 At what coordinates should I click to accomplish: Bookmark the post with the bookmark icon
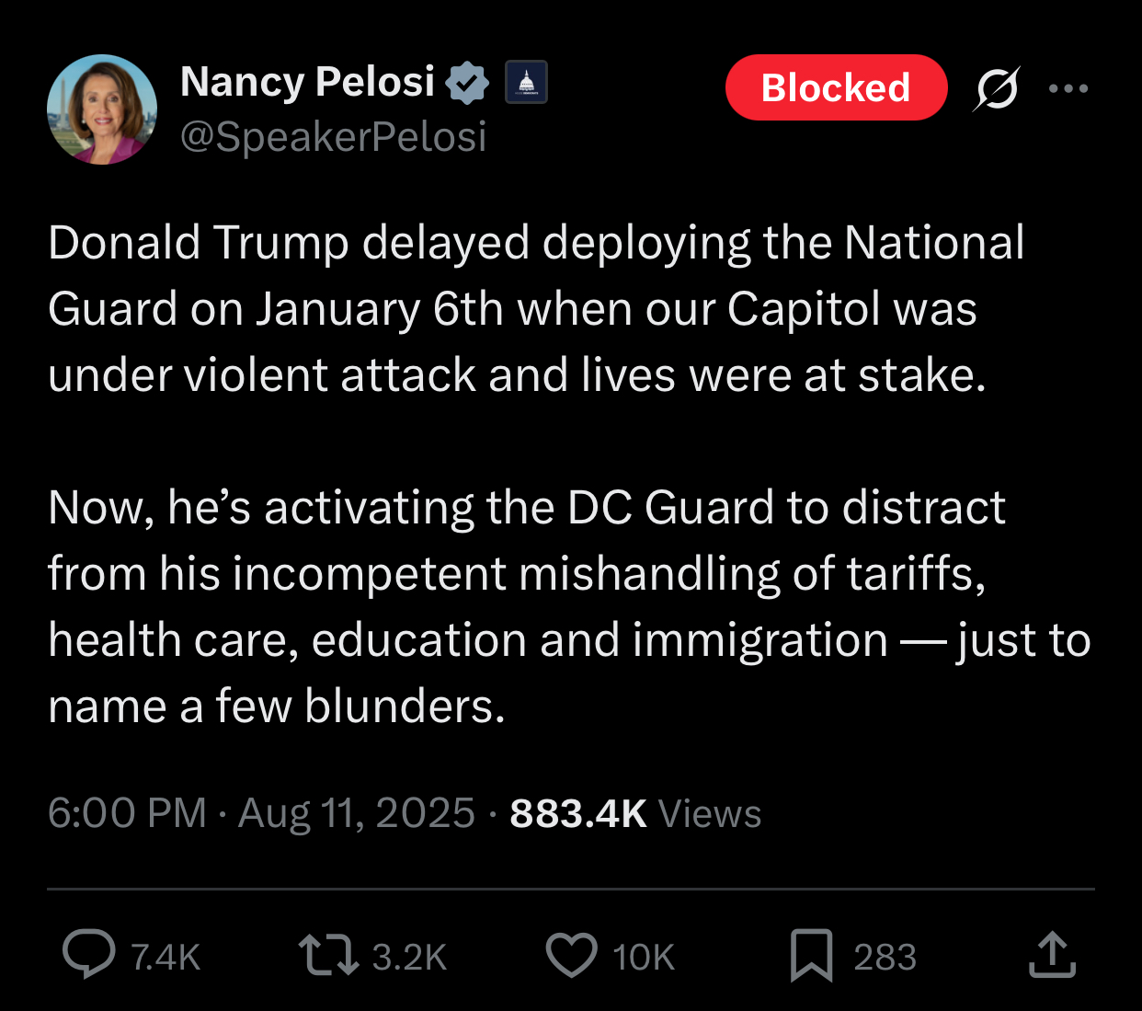811,955
